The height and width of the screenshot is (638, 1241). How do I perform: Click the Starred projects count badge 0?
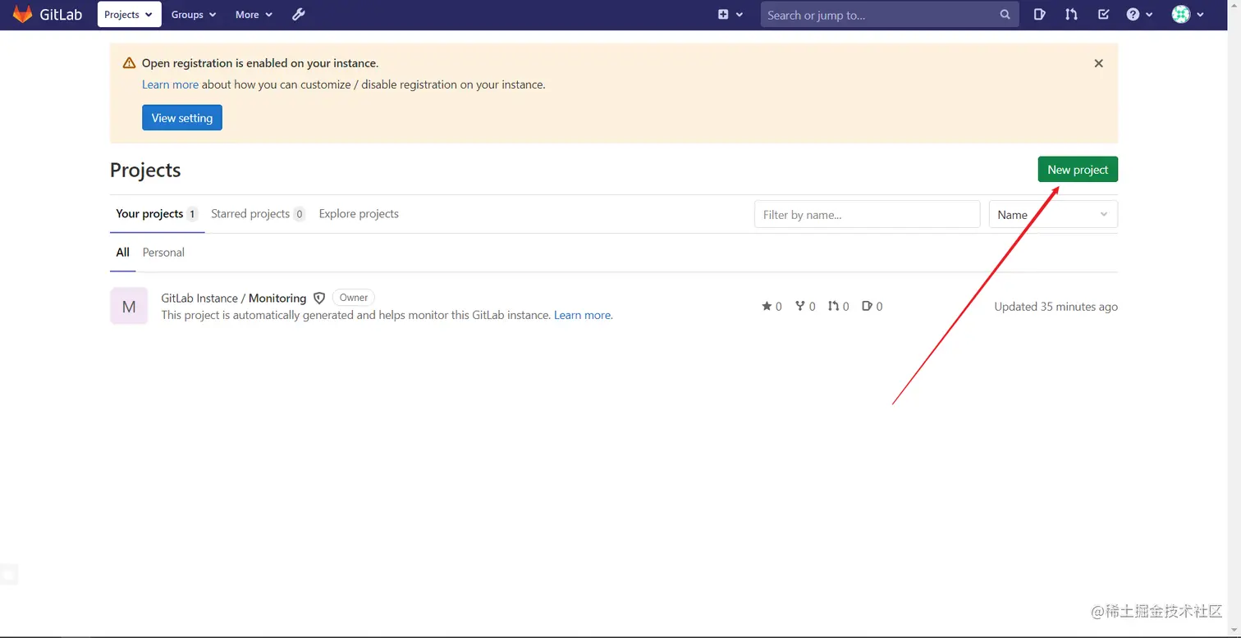point(300,214)
